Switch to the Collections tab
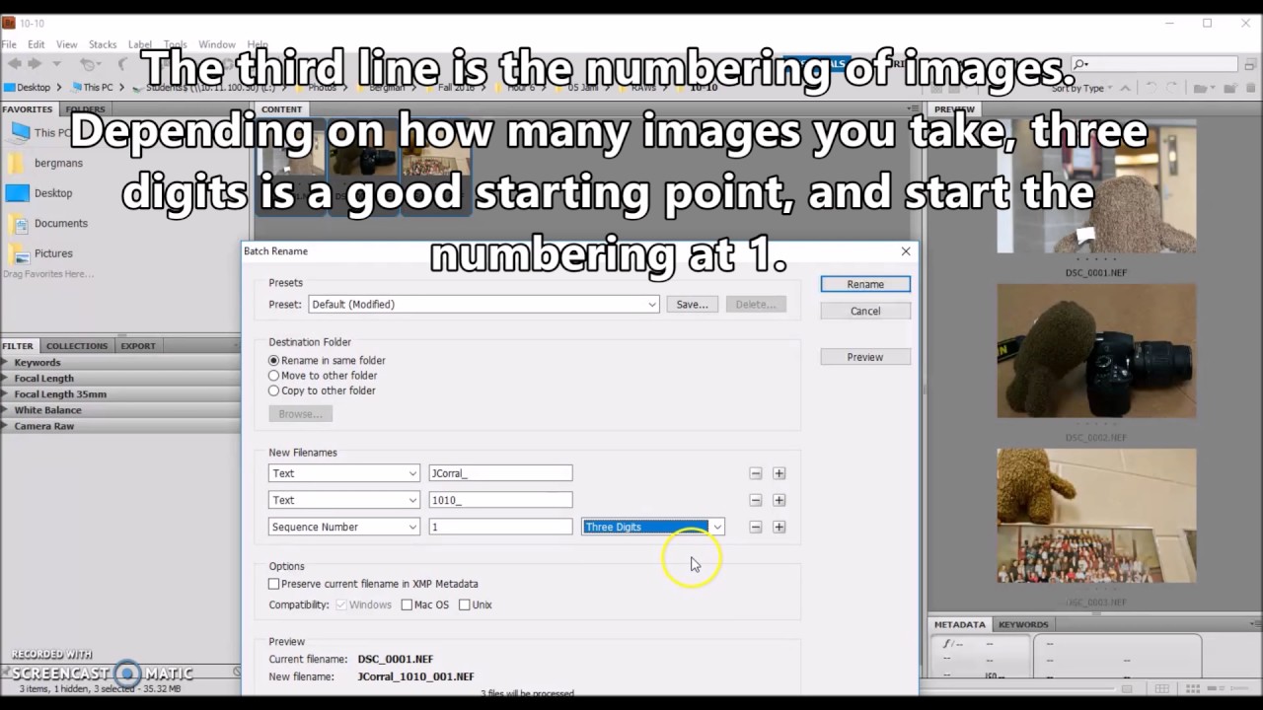The width and height of the screenshot is (1263, 710). coord(77,346)
